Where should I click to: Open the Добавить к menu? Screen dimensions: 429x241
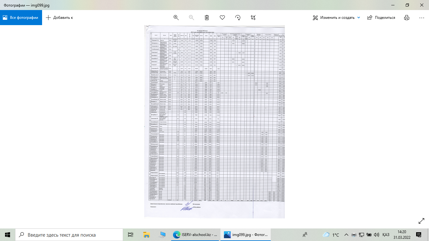[59, 18]
